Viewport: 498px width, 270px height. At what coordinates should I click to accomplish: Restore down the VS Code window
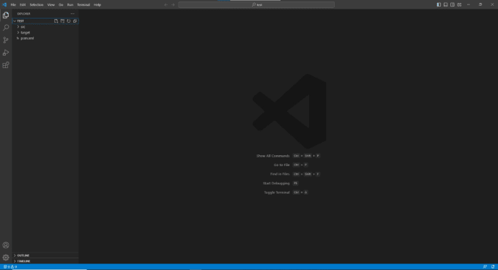click(x=480, y=5)
